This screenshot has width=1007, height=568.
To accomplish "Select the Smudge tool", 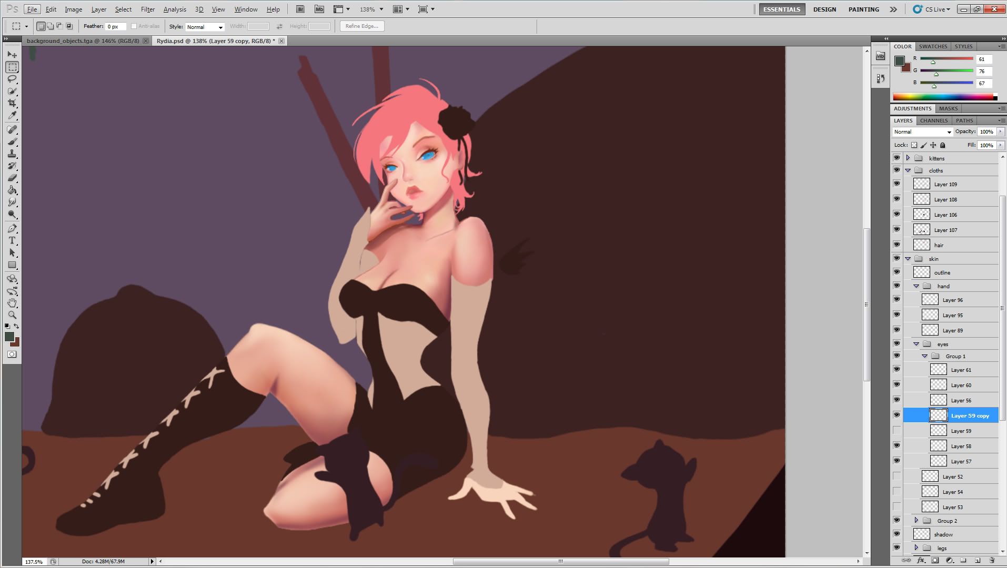I will [12, 202].
